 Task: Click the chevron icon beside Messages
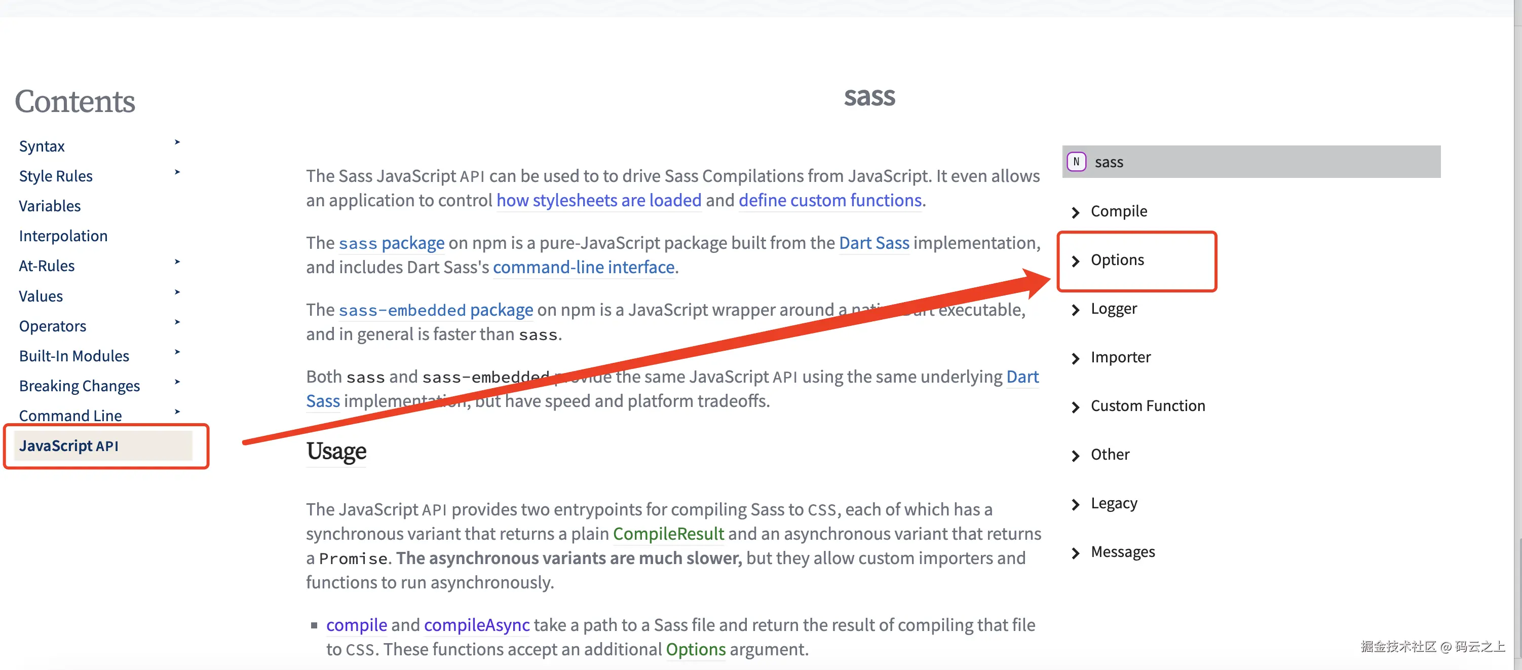point(1075,553)
